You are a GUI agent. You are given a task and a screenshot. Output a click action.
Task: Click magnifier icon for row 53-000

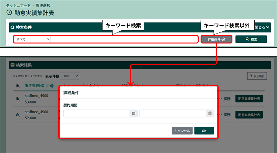tap(18, 99)
